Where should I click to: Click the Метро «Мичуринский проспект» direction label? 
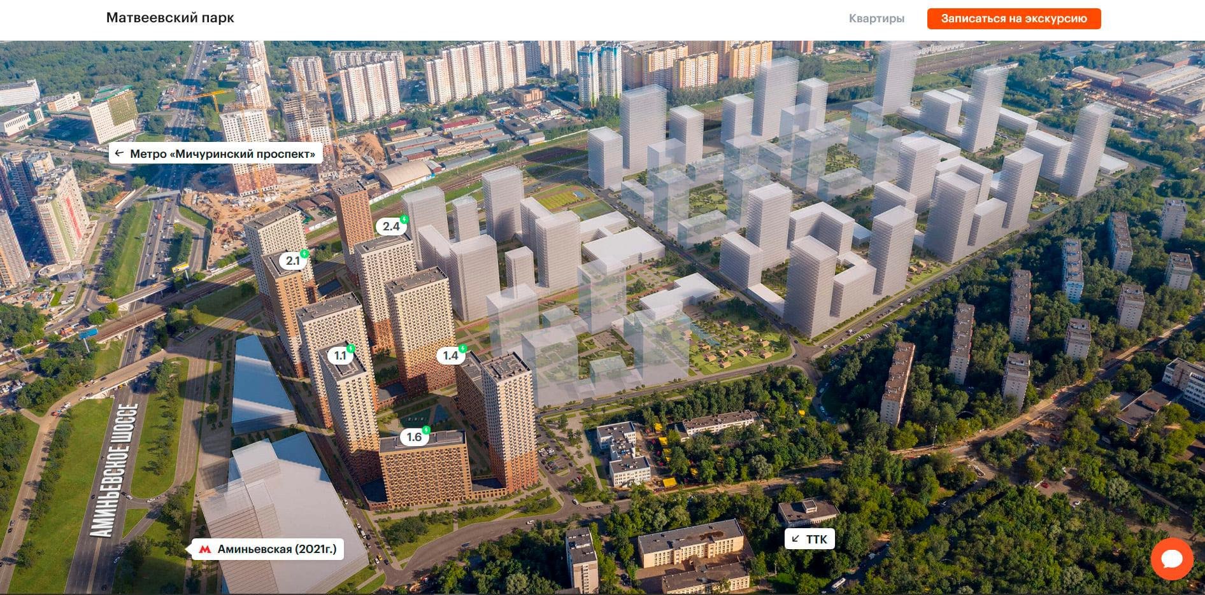point(216,153)
